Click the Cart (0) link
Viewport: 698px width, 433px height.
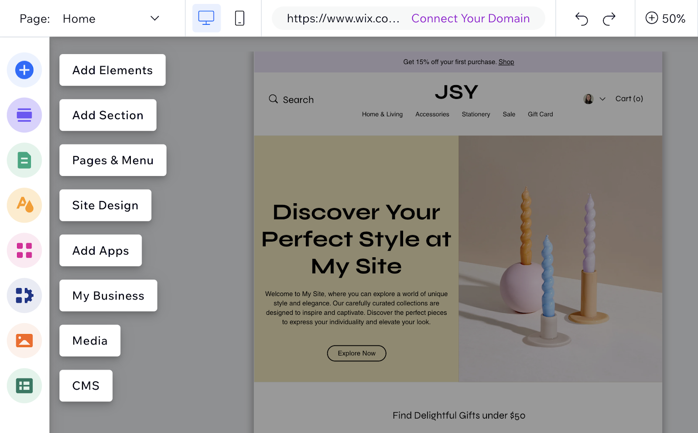coord(629,99)
